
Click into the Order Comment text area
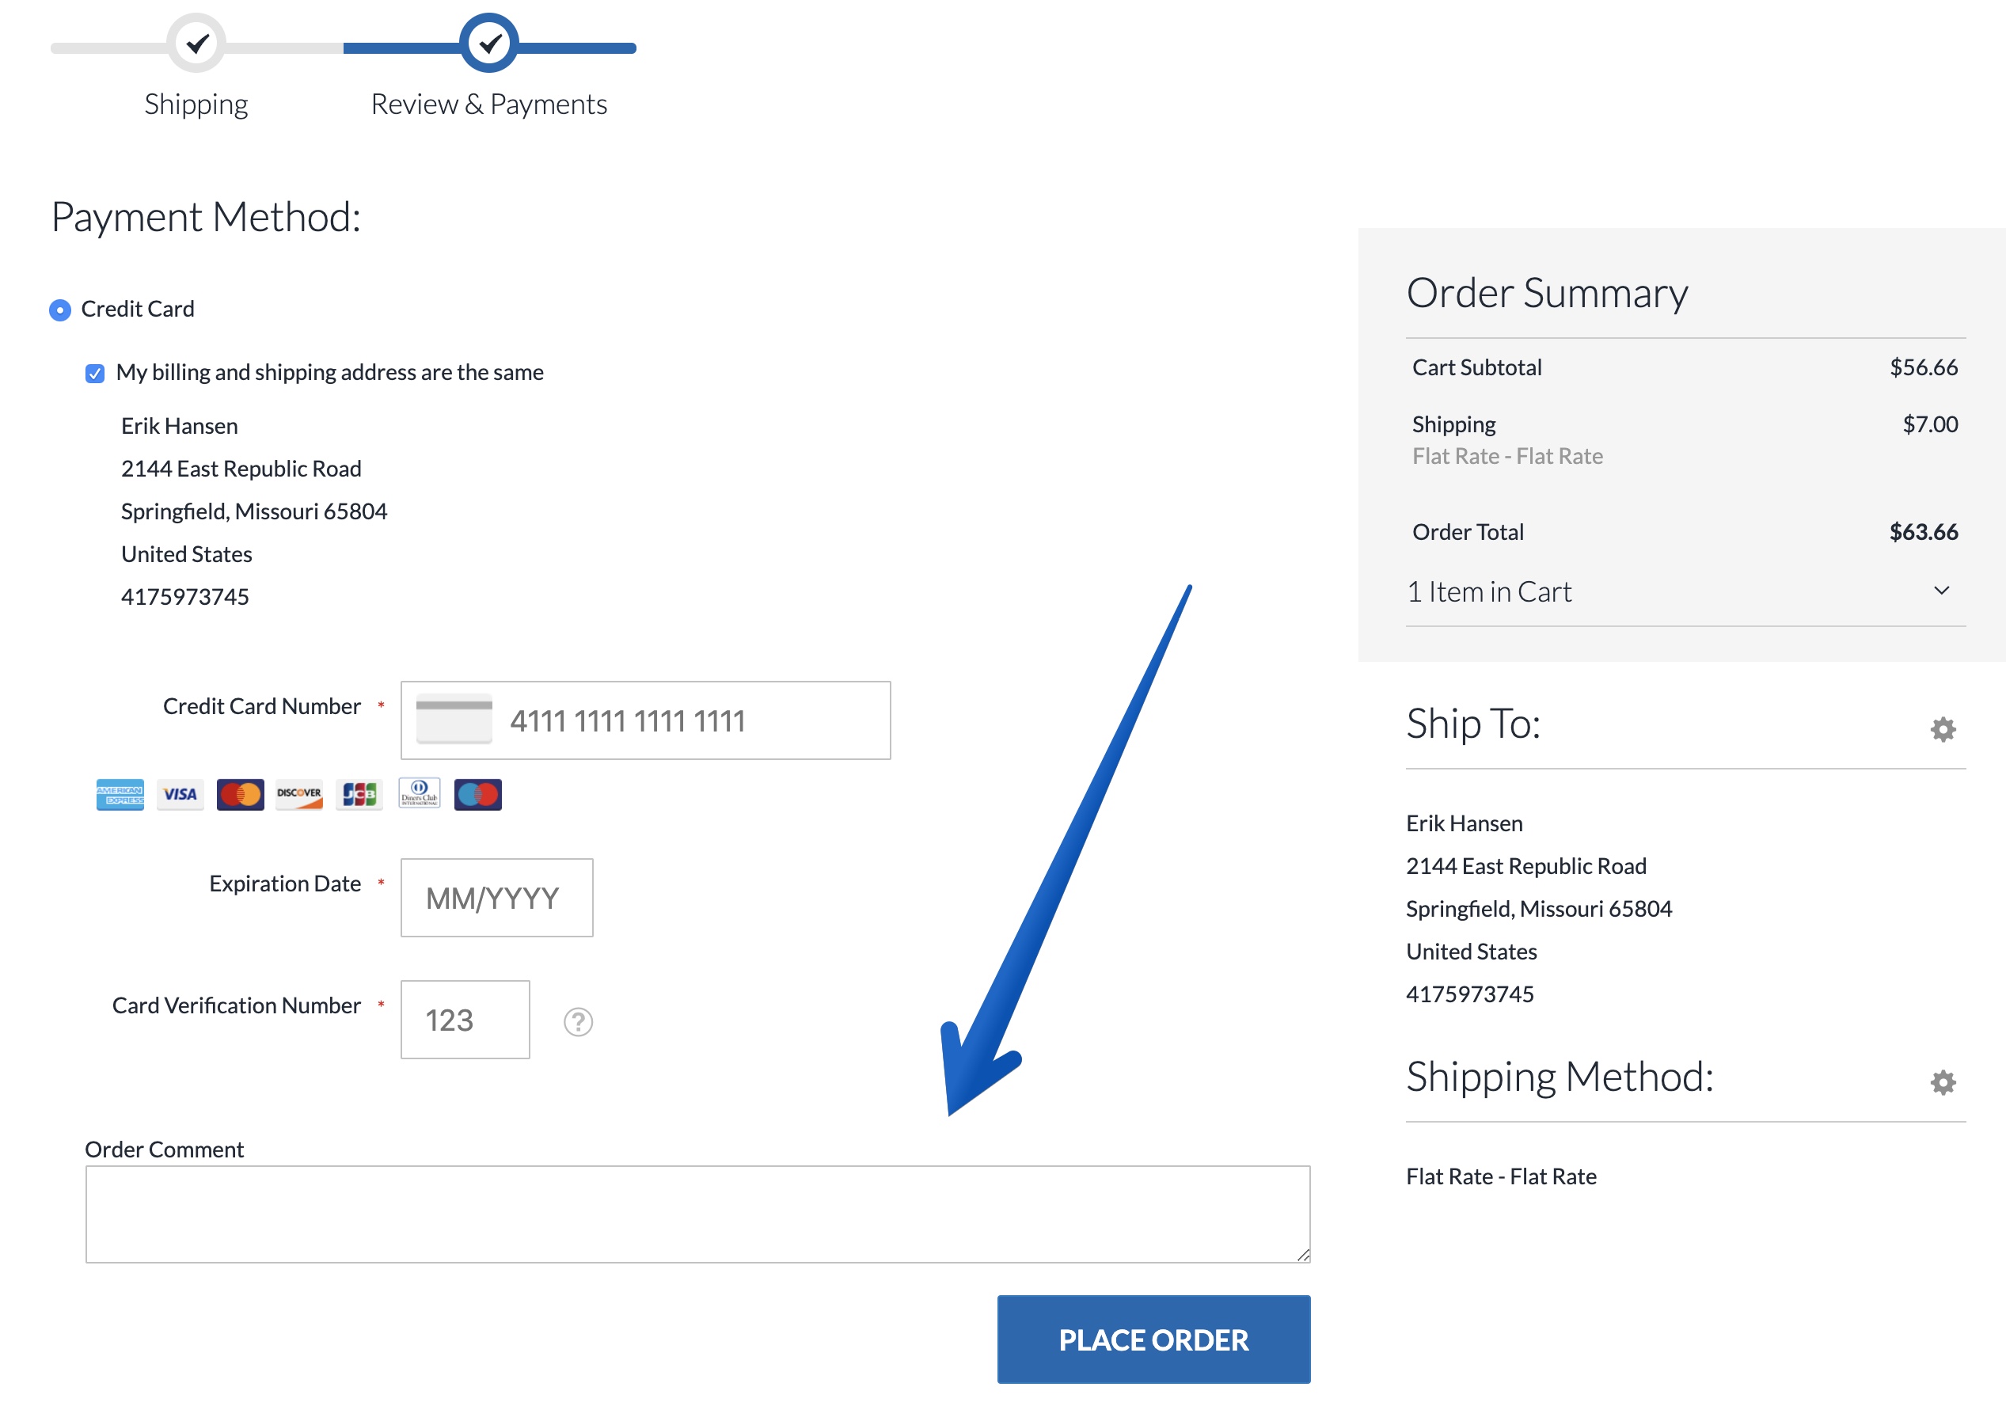697,1214
